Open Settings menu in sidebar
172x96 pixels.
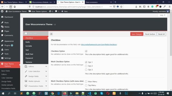coord(6,58)
